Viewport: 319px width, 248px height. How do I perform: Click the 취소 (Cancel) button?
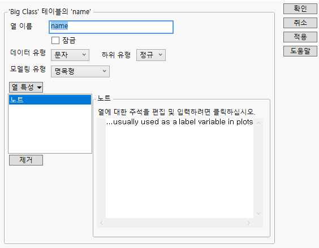pos(300,23)
